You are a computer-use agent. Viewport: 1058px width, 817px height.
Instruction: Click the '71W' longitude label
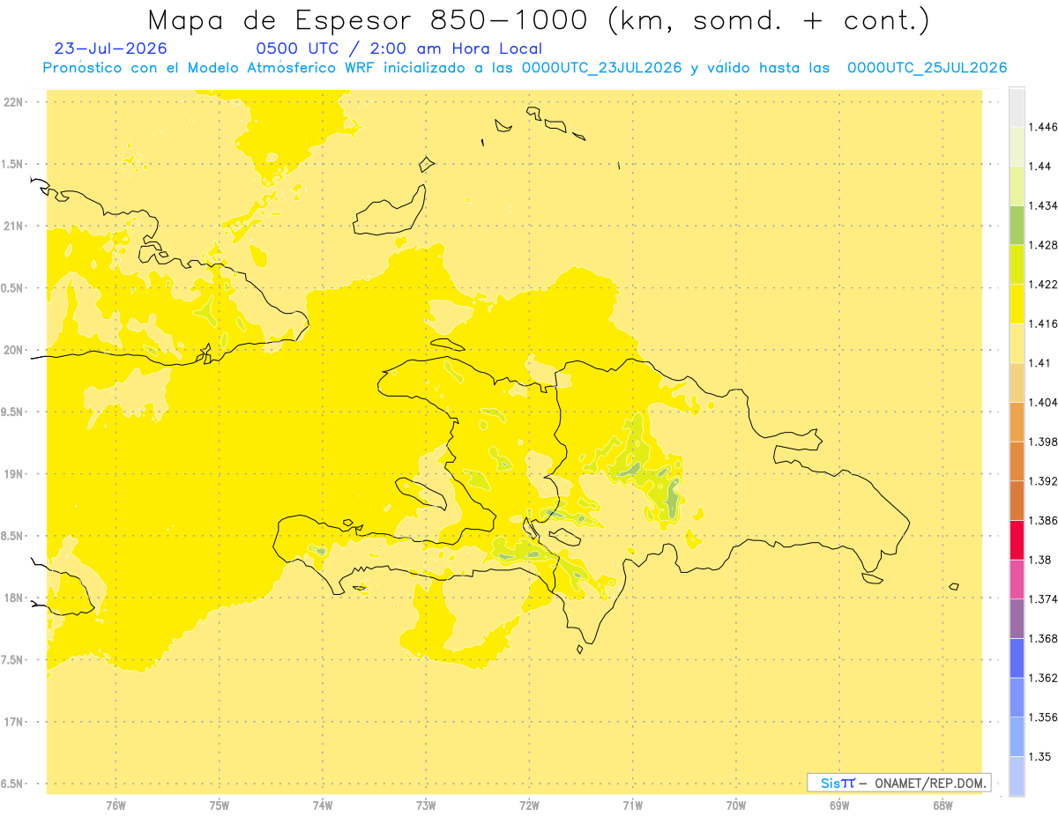click(632, 805)
